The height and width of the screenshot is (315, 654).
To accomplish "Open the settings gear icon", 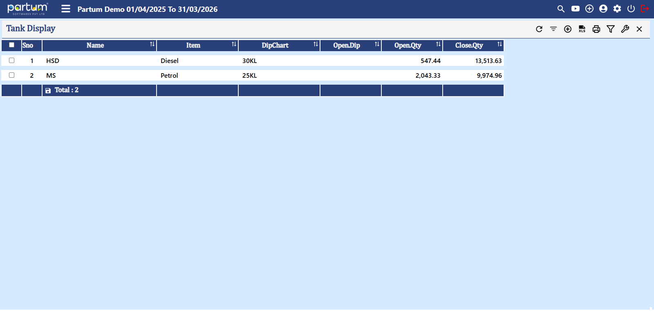I will pyautogui.click(x=617, y=9).
